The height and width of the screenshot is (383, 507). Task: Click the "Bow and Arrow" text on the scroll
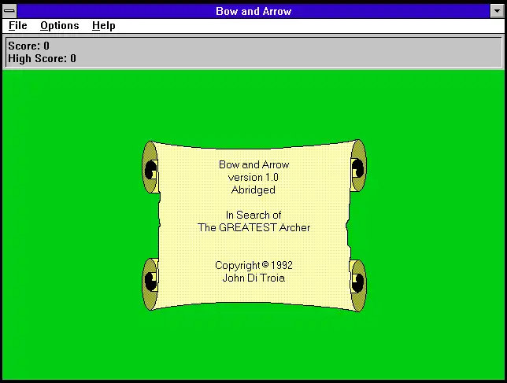pyautogui.click(x=253, y=165)
